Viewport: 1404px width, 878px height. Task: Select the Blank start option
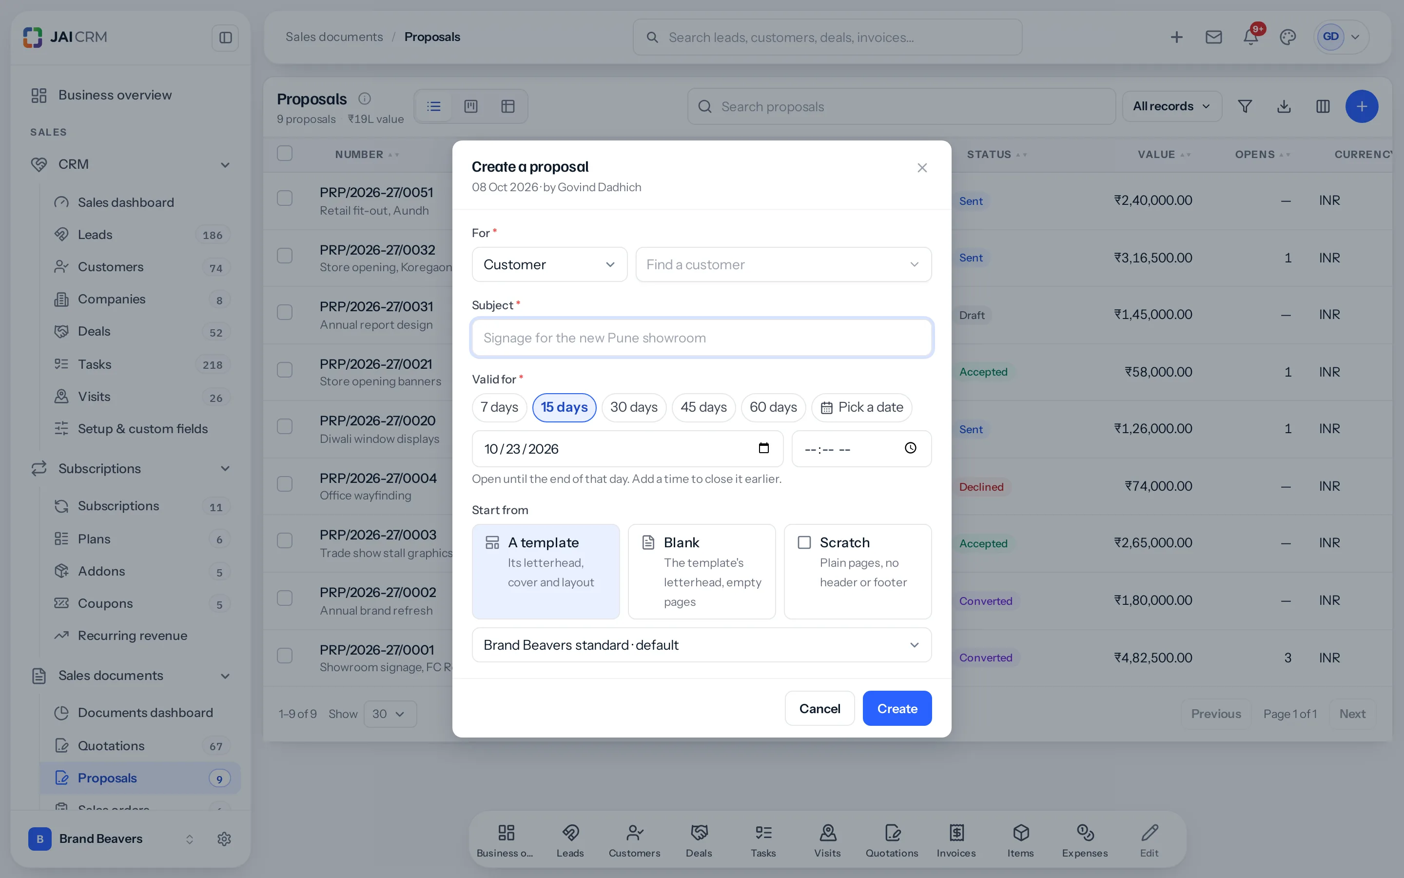tap(702, 571)
